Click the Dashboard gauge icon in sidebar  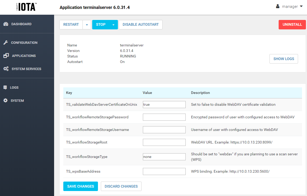6,24
